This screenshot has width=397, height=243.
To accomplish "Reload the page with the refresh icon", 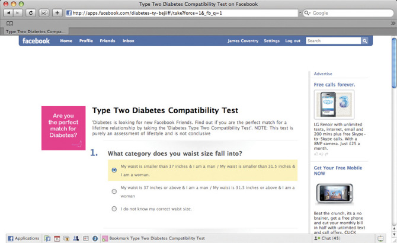I will [31, 12].
